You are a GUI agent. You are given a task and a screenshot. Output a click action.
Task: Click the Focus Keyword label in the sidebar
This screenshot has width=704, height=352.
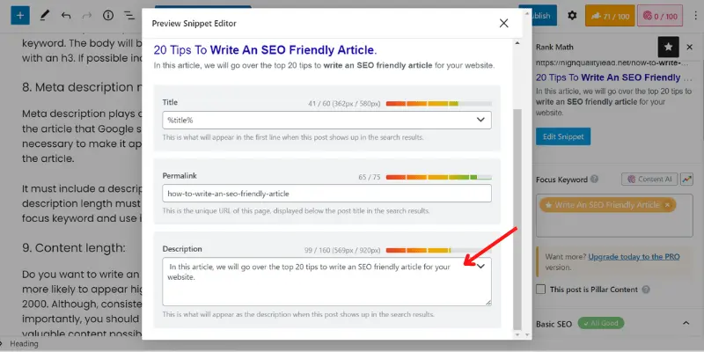[561, 180]
